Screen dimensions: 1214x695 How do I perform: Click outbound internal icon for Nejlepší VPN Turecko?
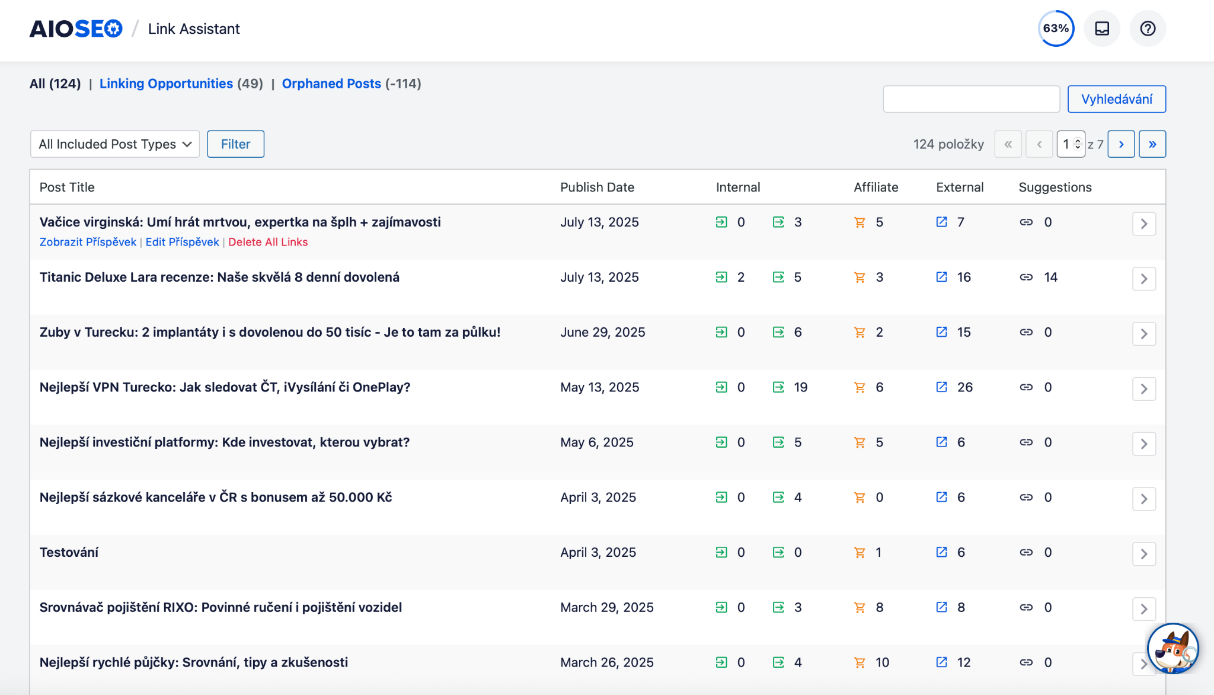pyautogui.click(x=778, y=387)
